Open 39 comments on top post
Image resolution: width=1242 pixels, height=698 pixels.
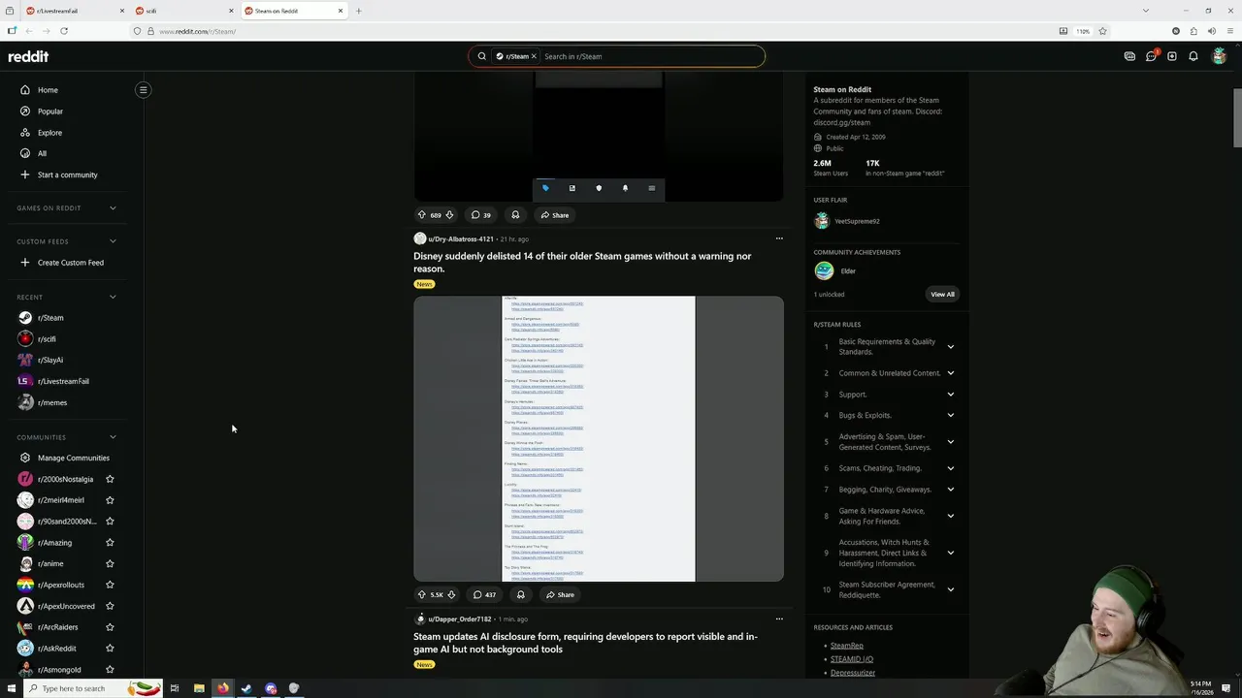tap(480, 215)
